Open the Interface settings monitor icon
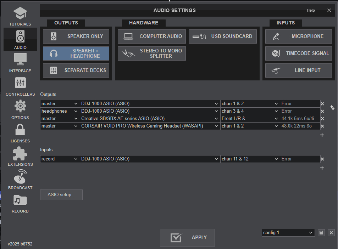Screen dimensions: 338x249 (20, 63)
